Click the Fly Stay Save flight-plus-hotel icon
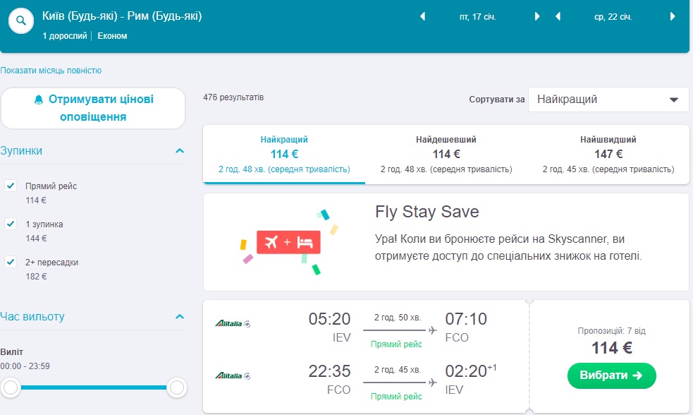 288,242
